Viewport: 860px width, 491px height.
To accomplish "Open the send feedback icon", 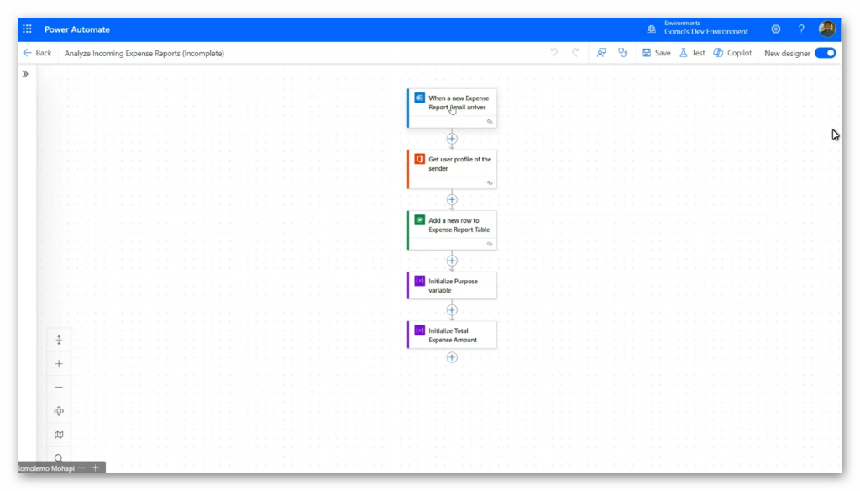I will coord(601,53).
